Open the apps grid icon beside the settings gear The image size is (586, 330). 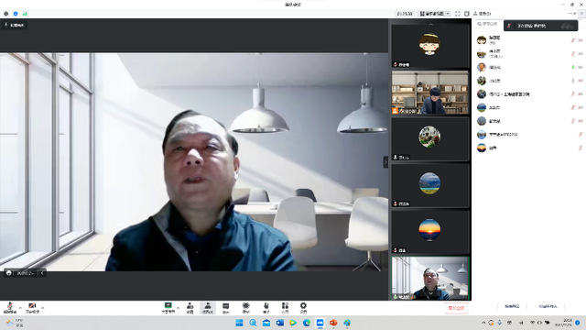285,308
